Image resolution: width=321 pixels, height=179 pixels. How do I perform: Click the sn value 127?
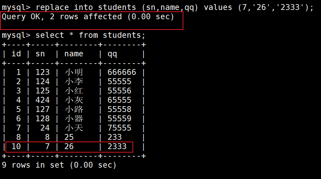click(x=43, y=109)
